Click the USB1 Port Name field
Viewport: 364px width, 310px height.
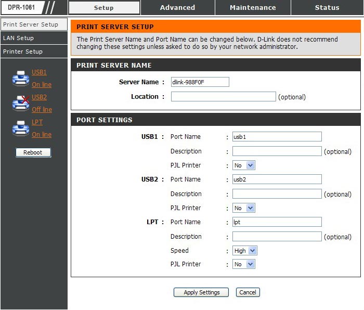pos(277,137)
